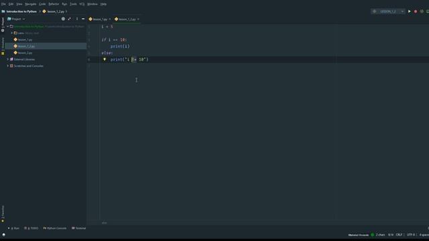Click the green theme indicator dot in status bar
This screenshot has width=429, height=241.
click(x=372, y=235)
